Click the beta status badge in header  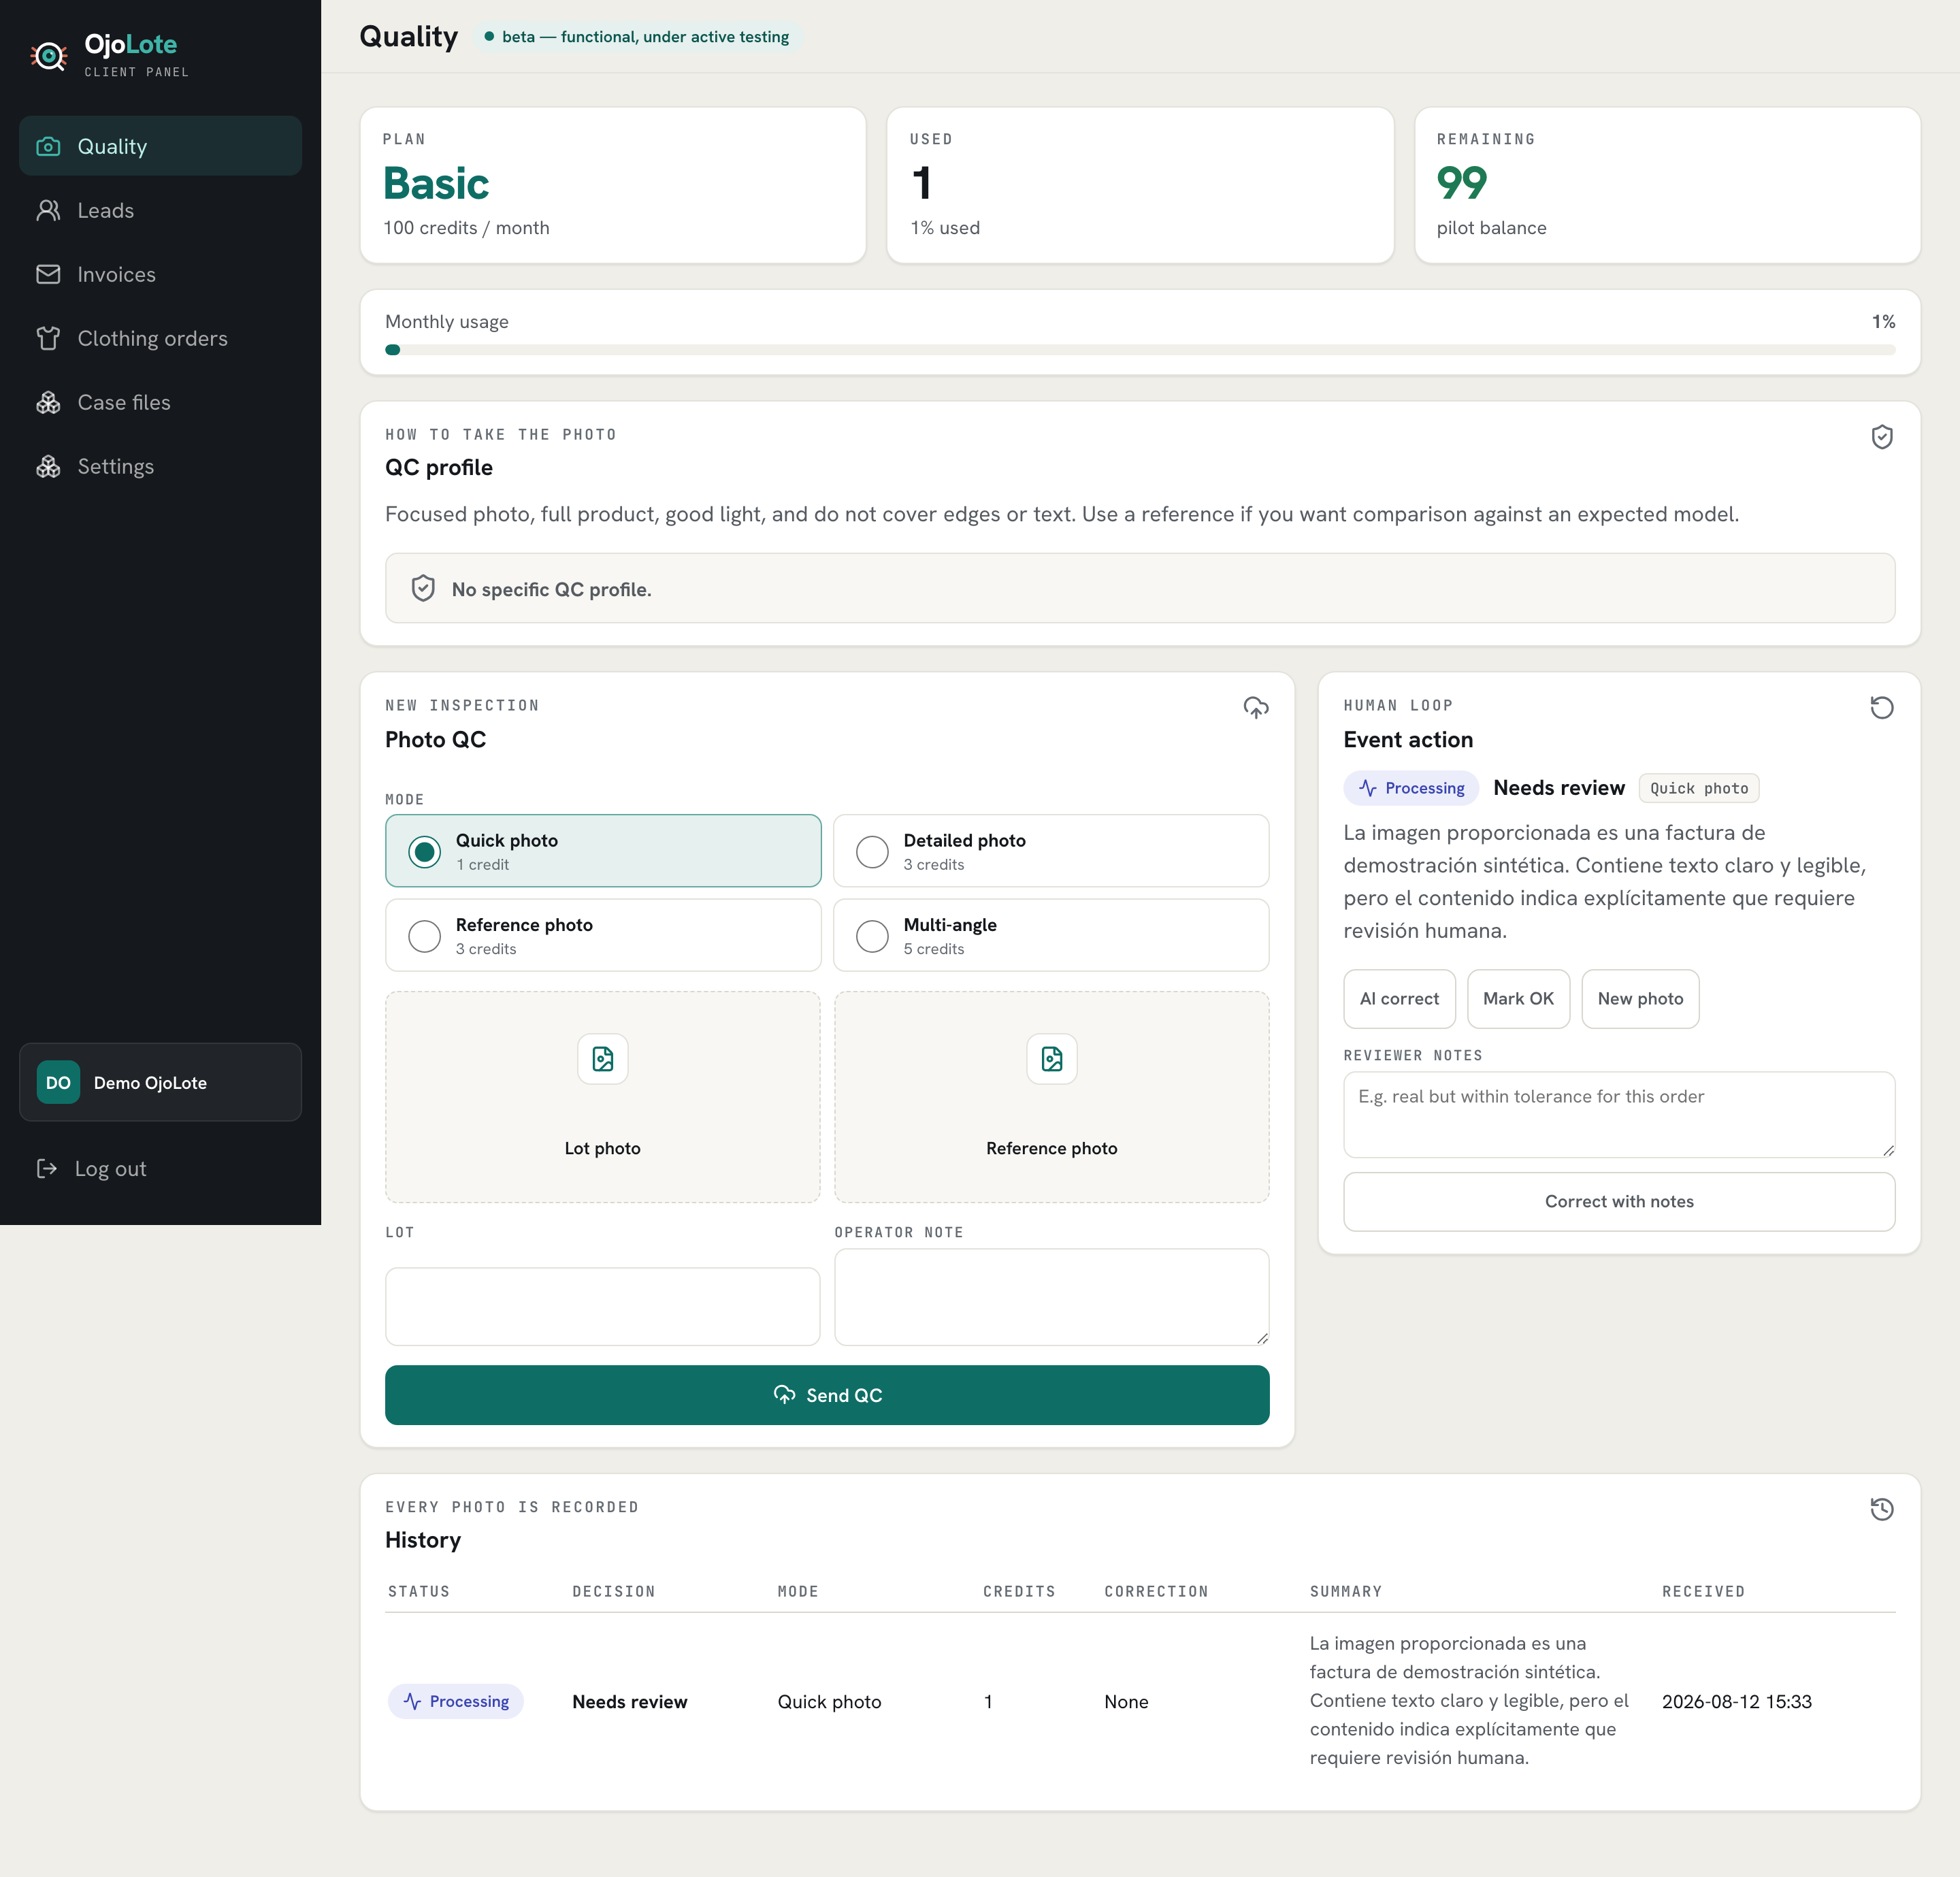(x=637, y=37)
